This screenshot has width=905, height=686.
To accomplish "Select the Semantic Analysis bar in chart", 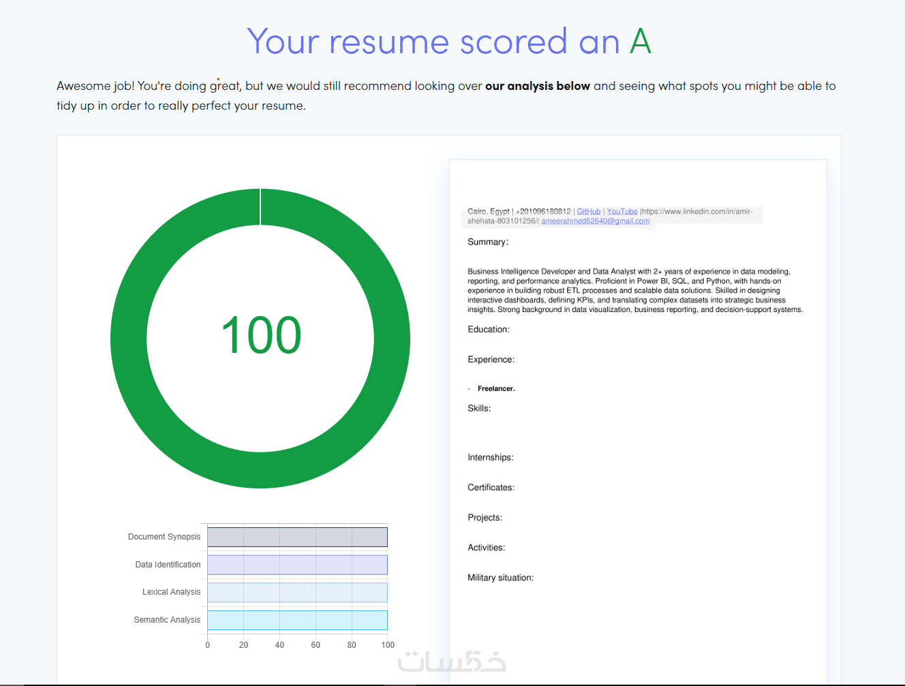I will 297,620.
